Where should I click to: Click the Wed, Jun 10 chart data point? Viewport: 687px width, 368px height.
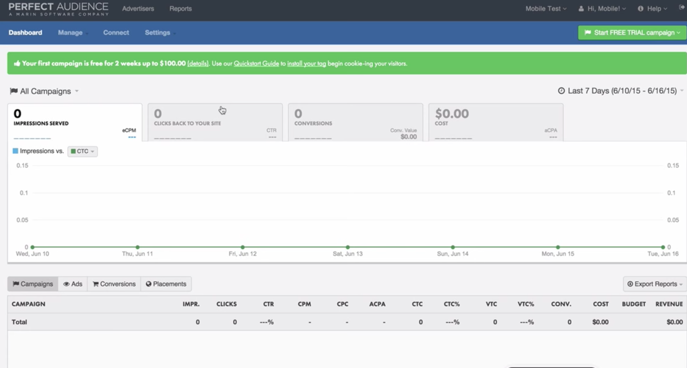(32, 247)
